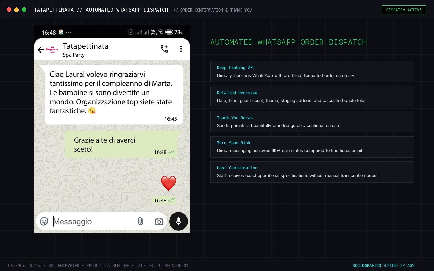Attach a file with the paperclip icon
Image resolution: width=434 pixels, height=271 pixels.
point(140,222)
